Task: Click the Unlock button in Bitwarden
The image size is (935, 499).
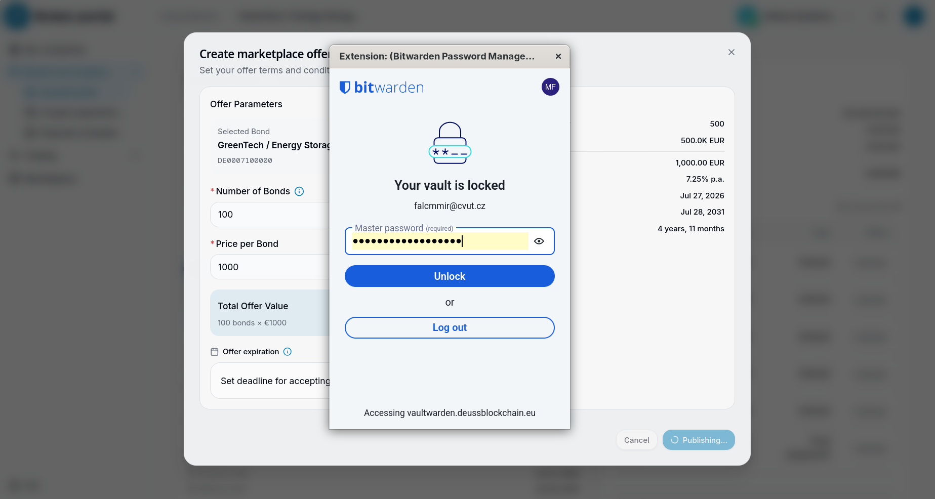Action: (450, 276)
